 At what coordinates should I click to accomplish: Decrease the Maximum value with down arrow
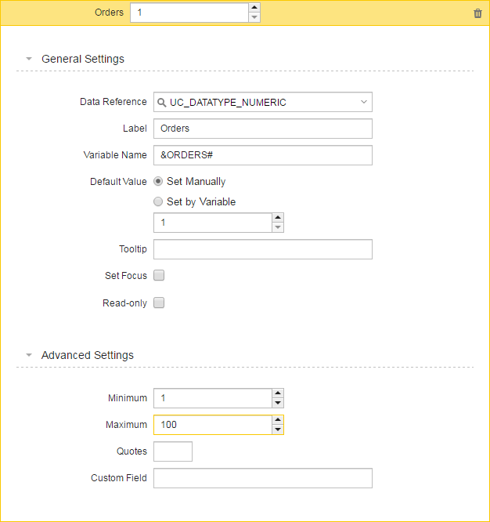(x=278, y=430)
